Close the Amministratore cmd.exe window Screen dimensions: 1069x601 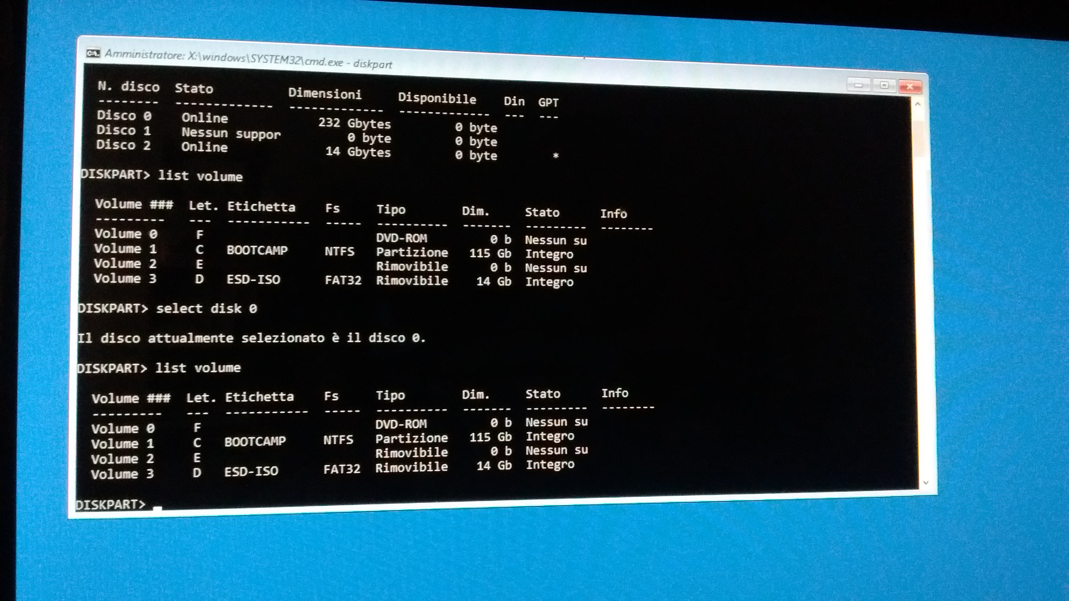[910, 86]
